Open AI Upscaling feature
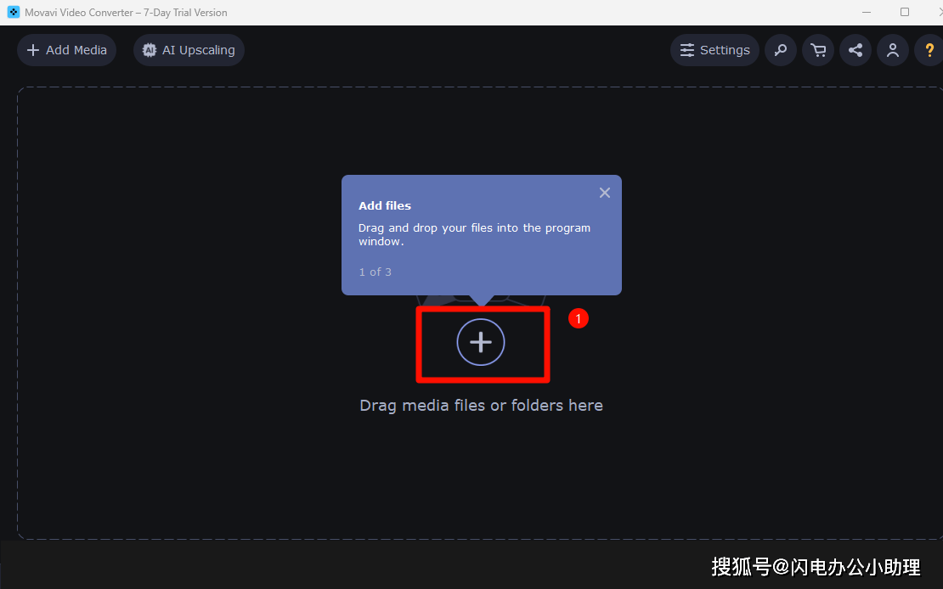 pos(189,50)
